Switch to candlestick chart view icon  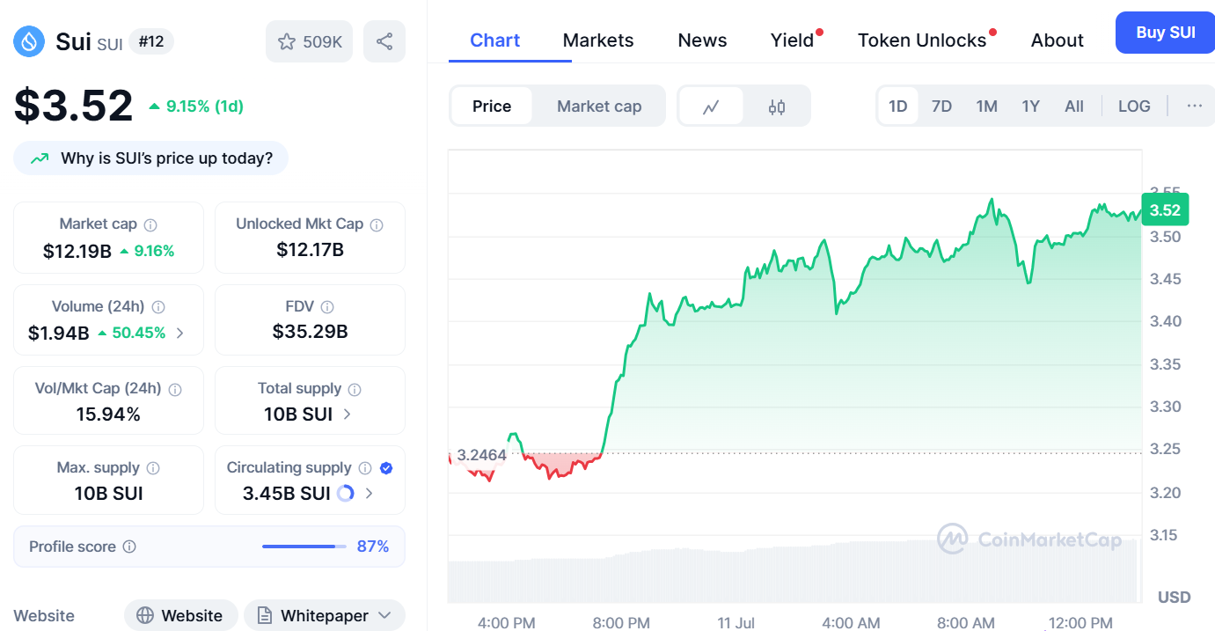coord(776,106)
